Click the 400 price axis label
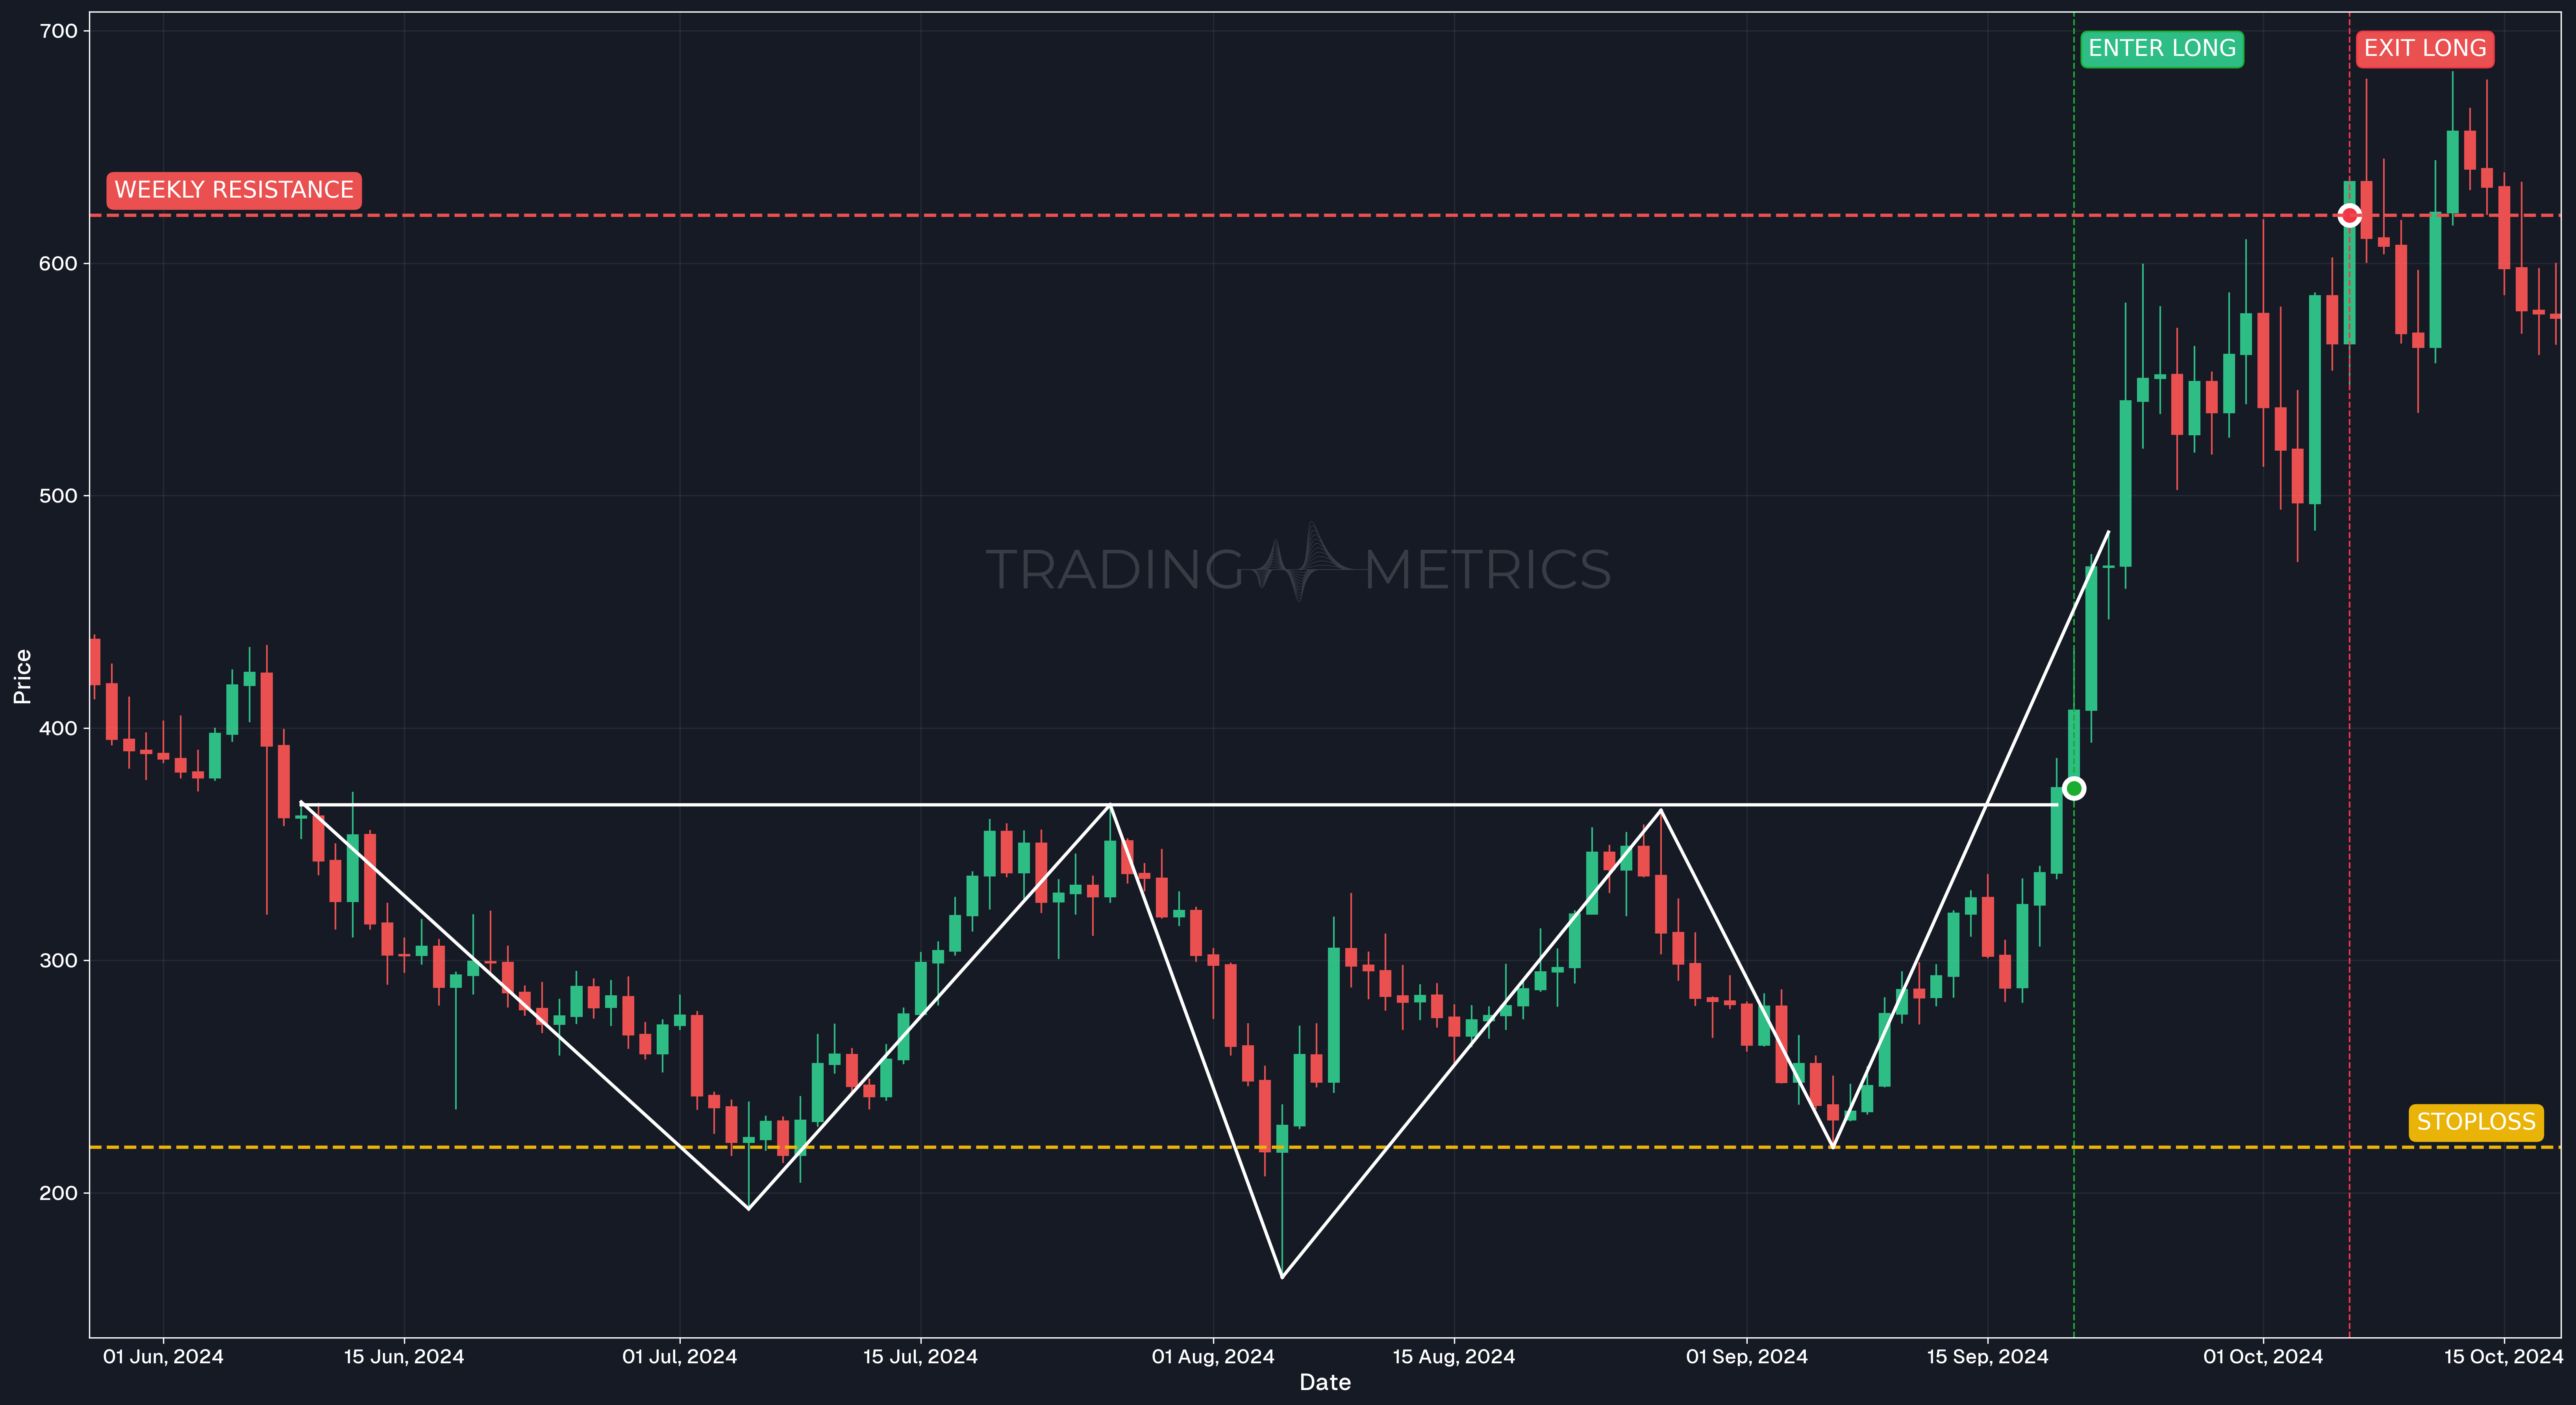Viewport: 2576px width, 1405px height. 58,728
